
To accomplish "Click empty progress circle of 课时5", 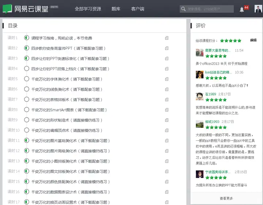I will tap(27, 79).
